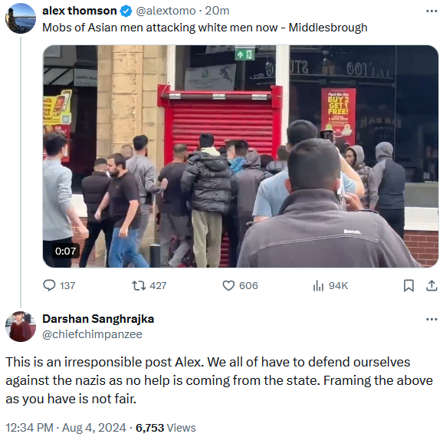Open the verified badge next to alex thomson
The width and height of the screenshot is (443, 447).
pyautogui.click(x=126, y=12)
